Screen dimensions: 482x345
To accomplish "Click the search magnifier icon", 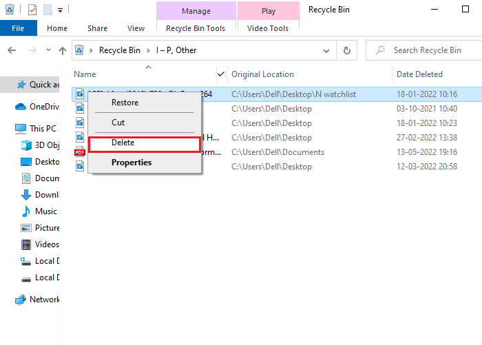I will point(380,50).
